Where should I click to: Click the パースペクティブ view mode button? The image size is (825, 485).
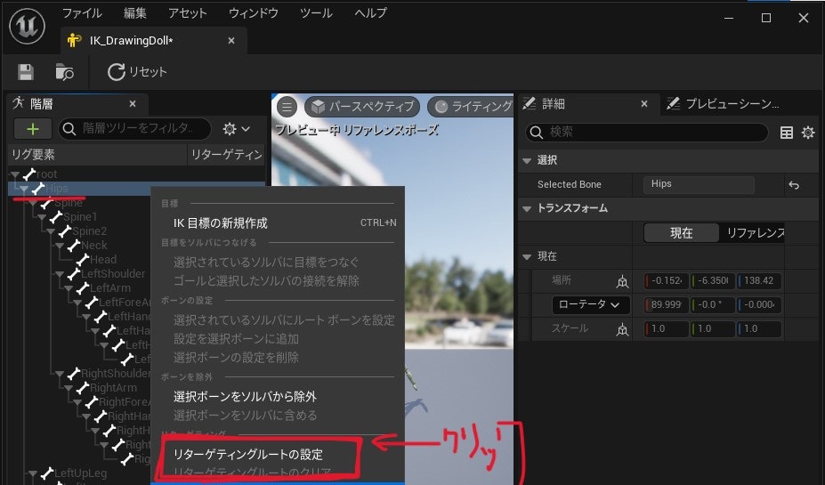[x=362, y=107]
